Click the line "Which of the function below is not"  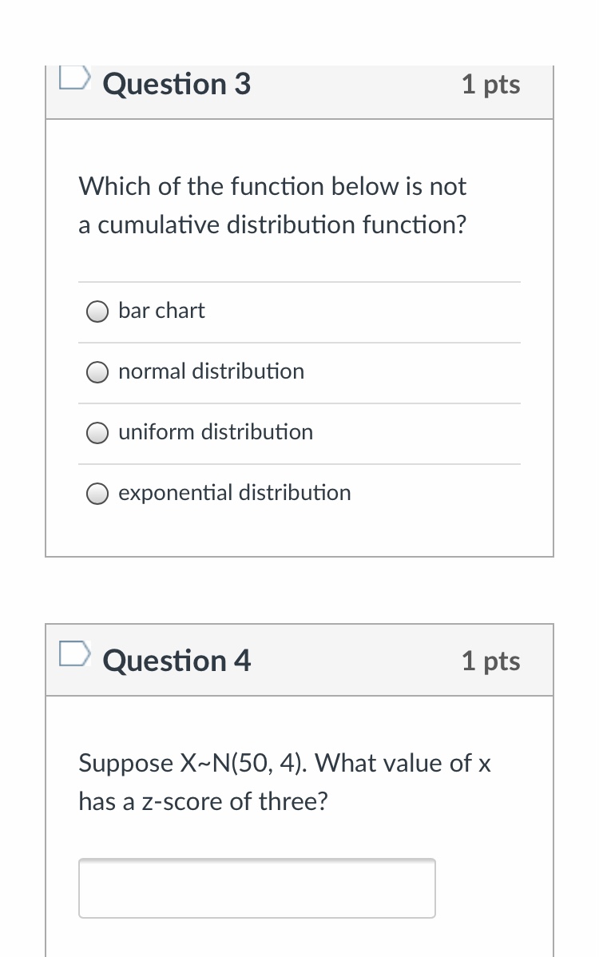272,187
